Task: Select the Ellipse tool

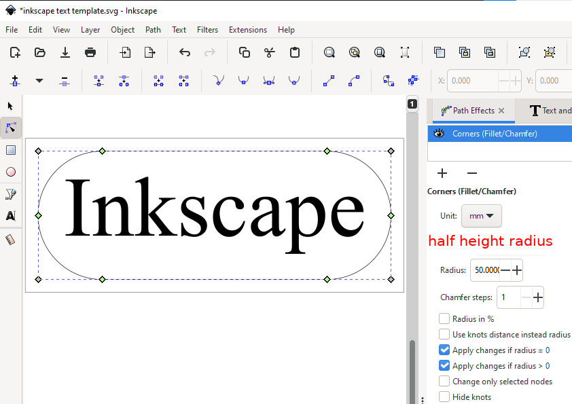Action: pyautogui.click(x=11, y=172)
